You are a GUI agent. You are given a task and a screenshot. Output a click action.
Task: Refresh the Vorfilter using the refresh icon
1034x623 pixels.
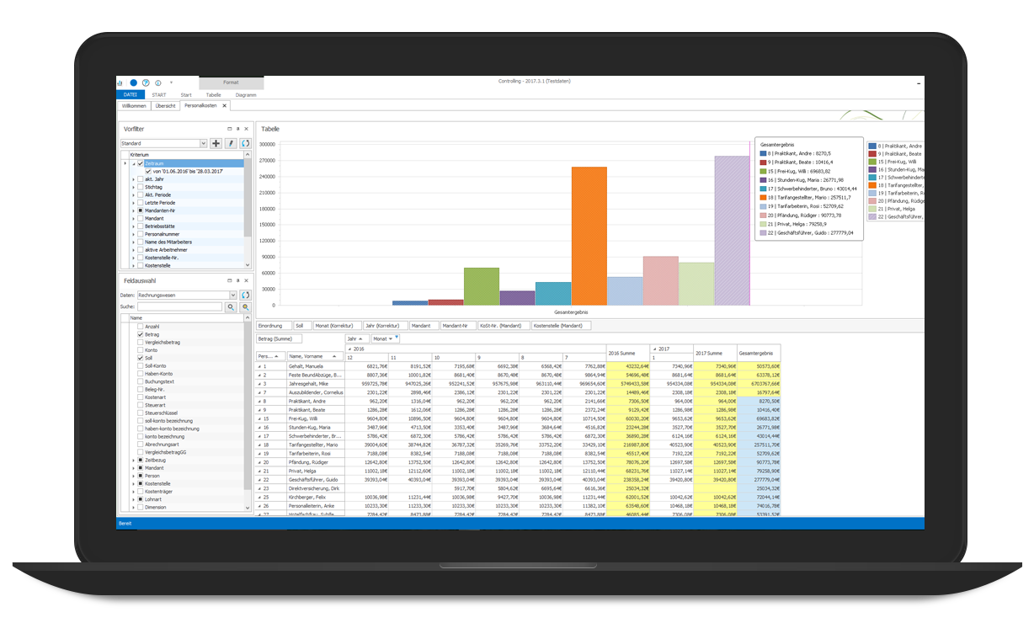click(x=246, y=143)
